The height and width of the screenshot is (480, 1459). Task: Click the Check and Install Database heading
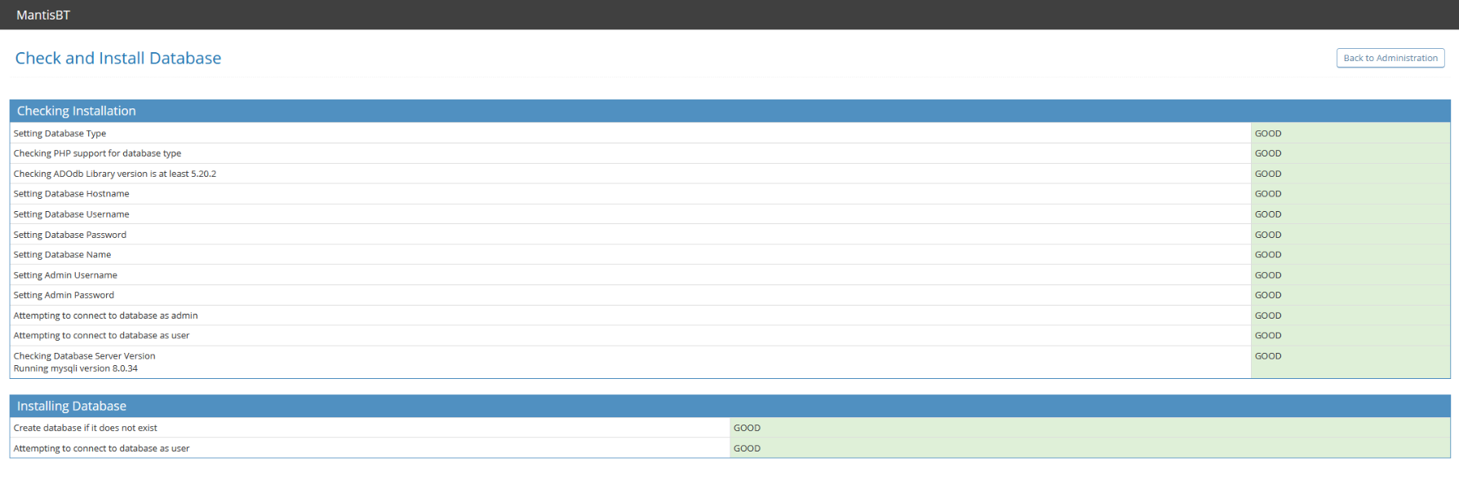point(118,58)
